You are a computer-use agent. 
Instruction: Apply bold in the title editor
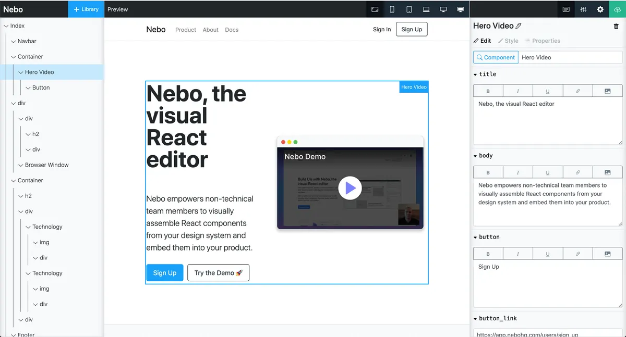[488, 91]
